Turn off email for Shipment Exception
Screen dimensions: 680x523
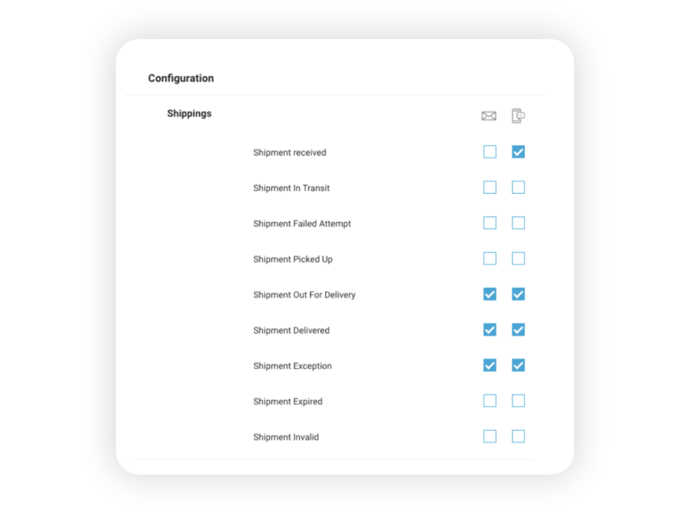click(490, 365)
